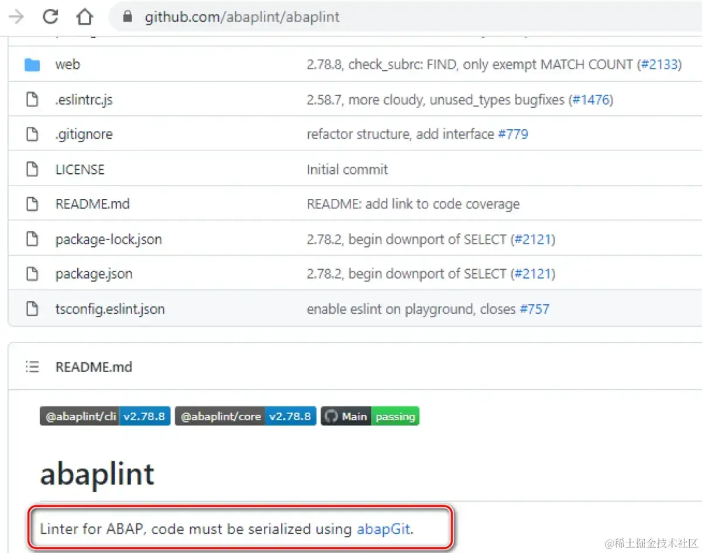
Task: Open the tsconfig.eslint.json file
Action: tap(110, 309)
